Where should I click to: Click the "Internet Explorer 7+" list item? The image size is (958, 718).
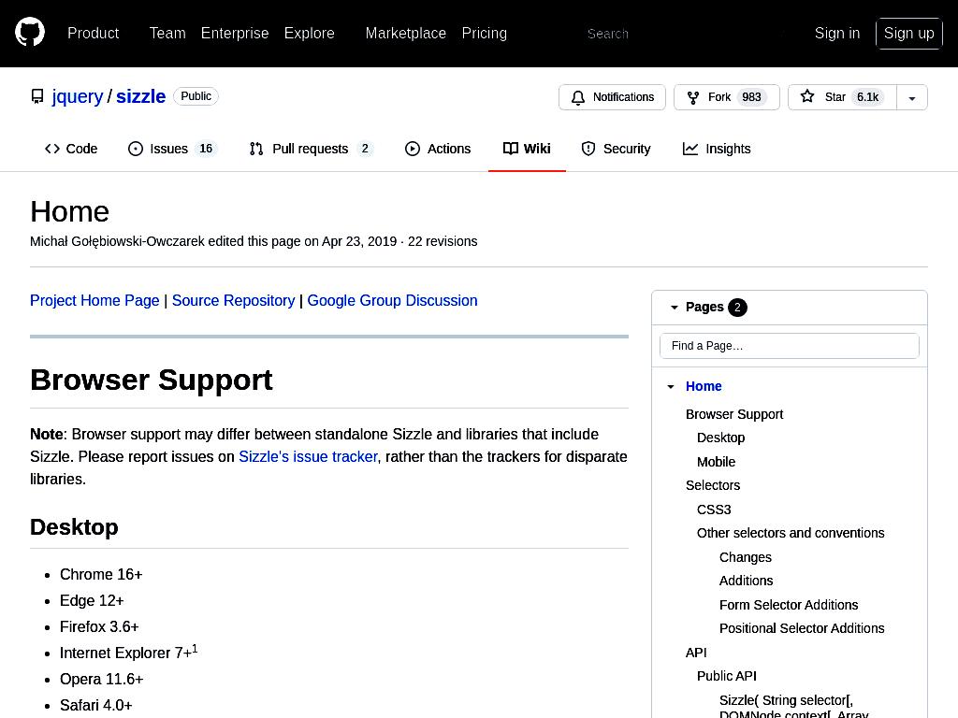pyautogui.click(x=128, y=652)
